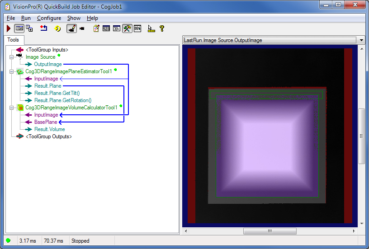Viewport: 369px width, 249px height.
Task: Select InputImage under the VolumeCalculator tool
Action: pos(46,115)
